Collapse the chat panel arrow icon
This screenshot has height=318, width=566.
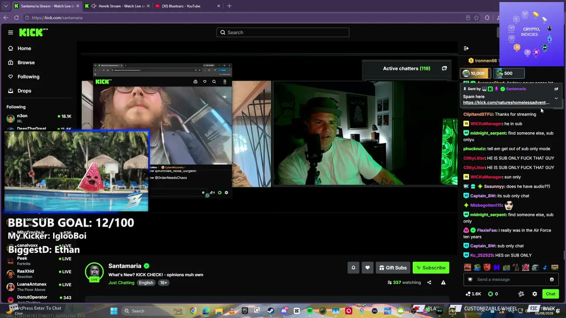[x=466, y=48]
